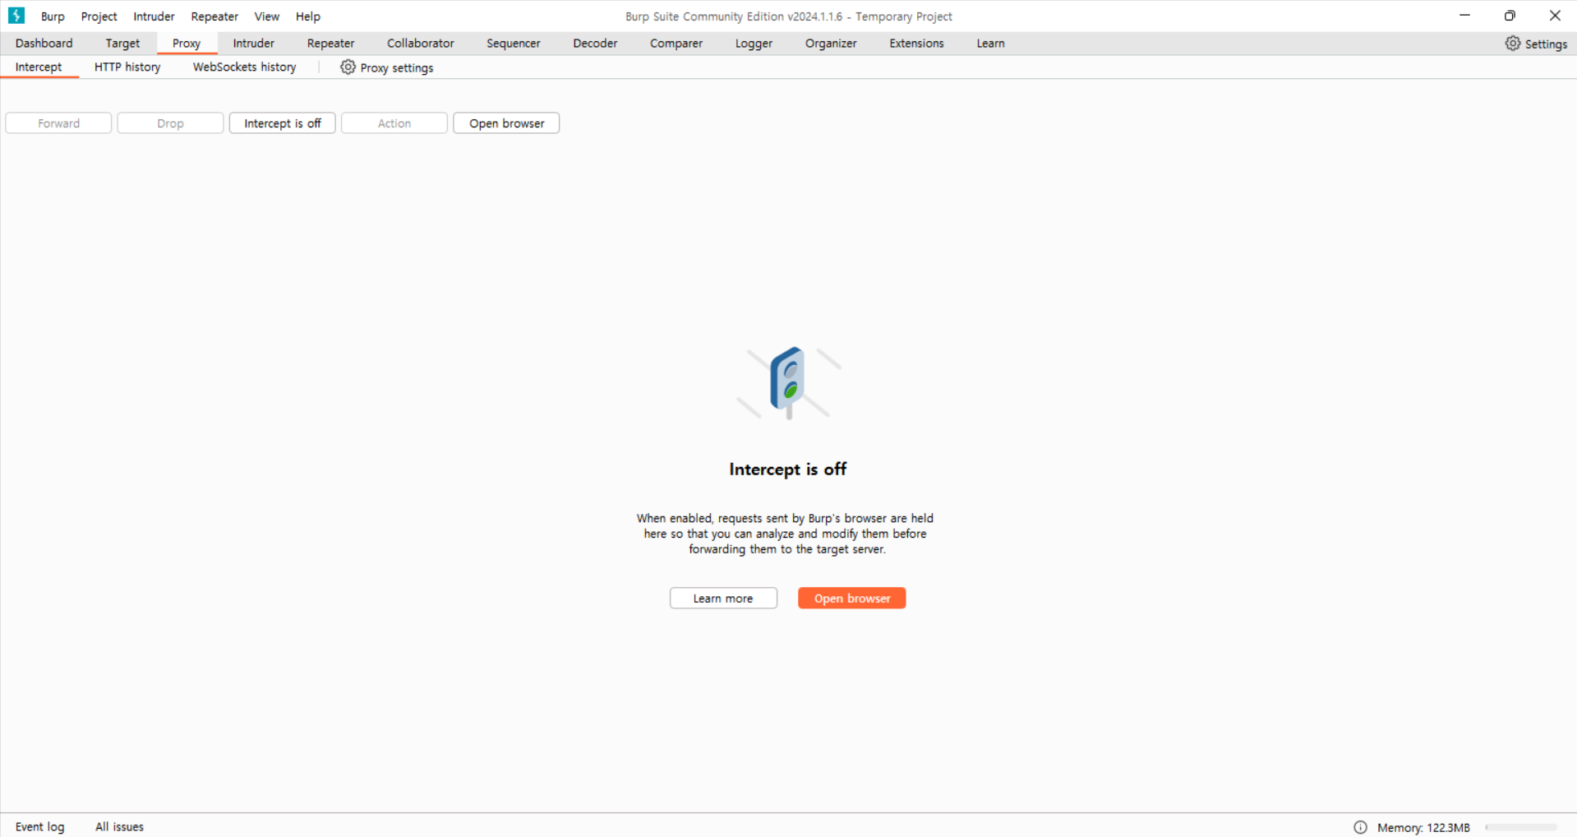View the HTTP history sub-tab

pos(127,67)
